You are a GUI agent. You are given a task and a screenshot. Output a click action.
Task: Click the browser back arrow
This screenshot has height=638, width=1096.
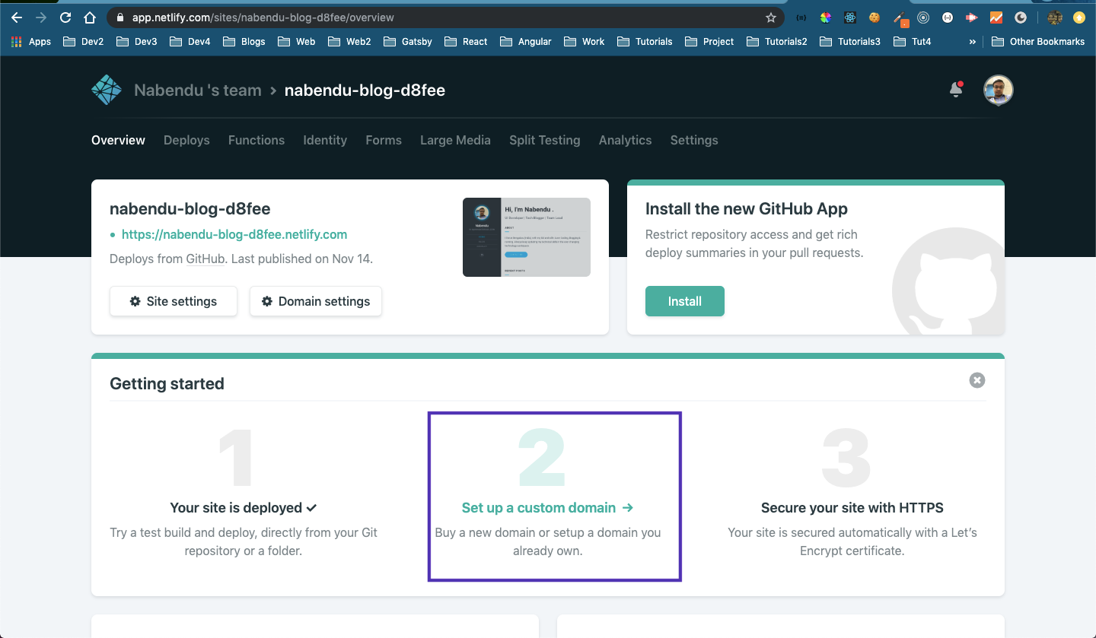(x=17, y=17)
